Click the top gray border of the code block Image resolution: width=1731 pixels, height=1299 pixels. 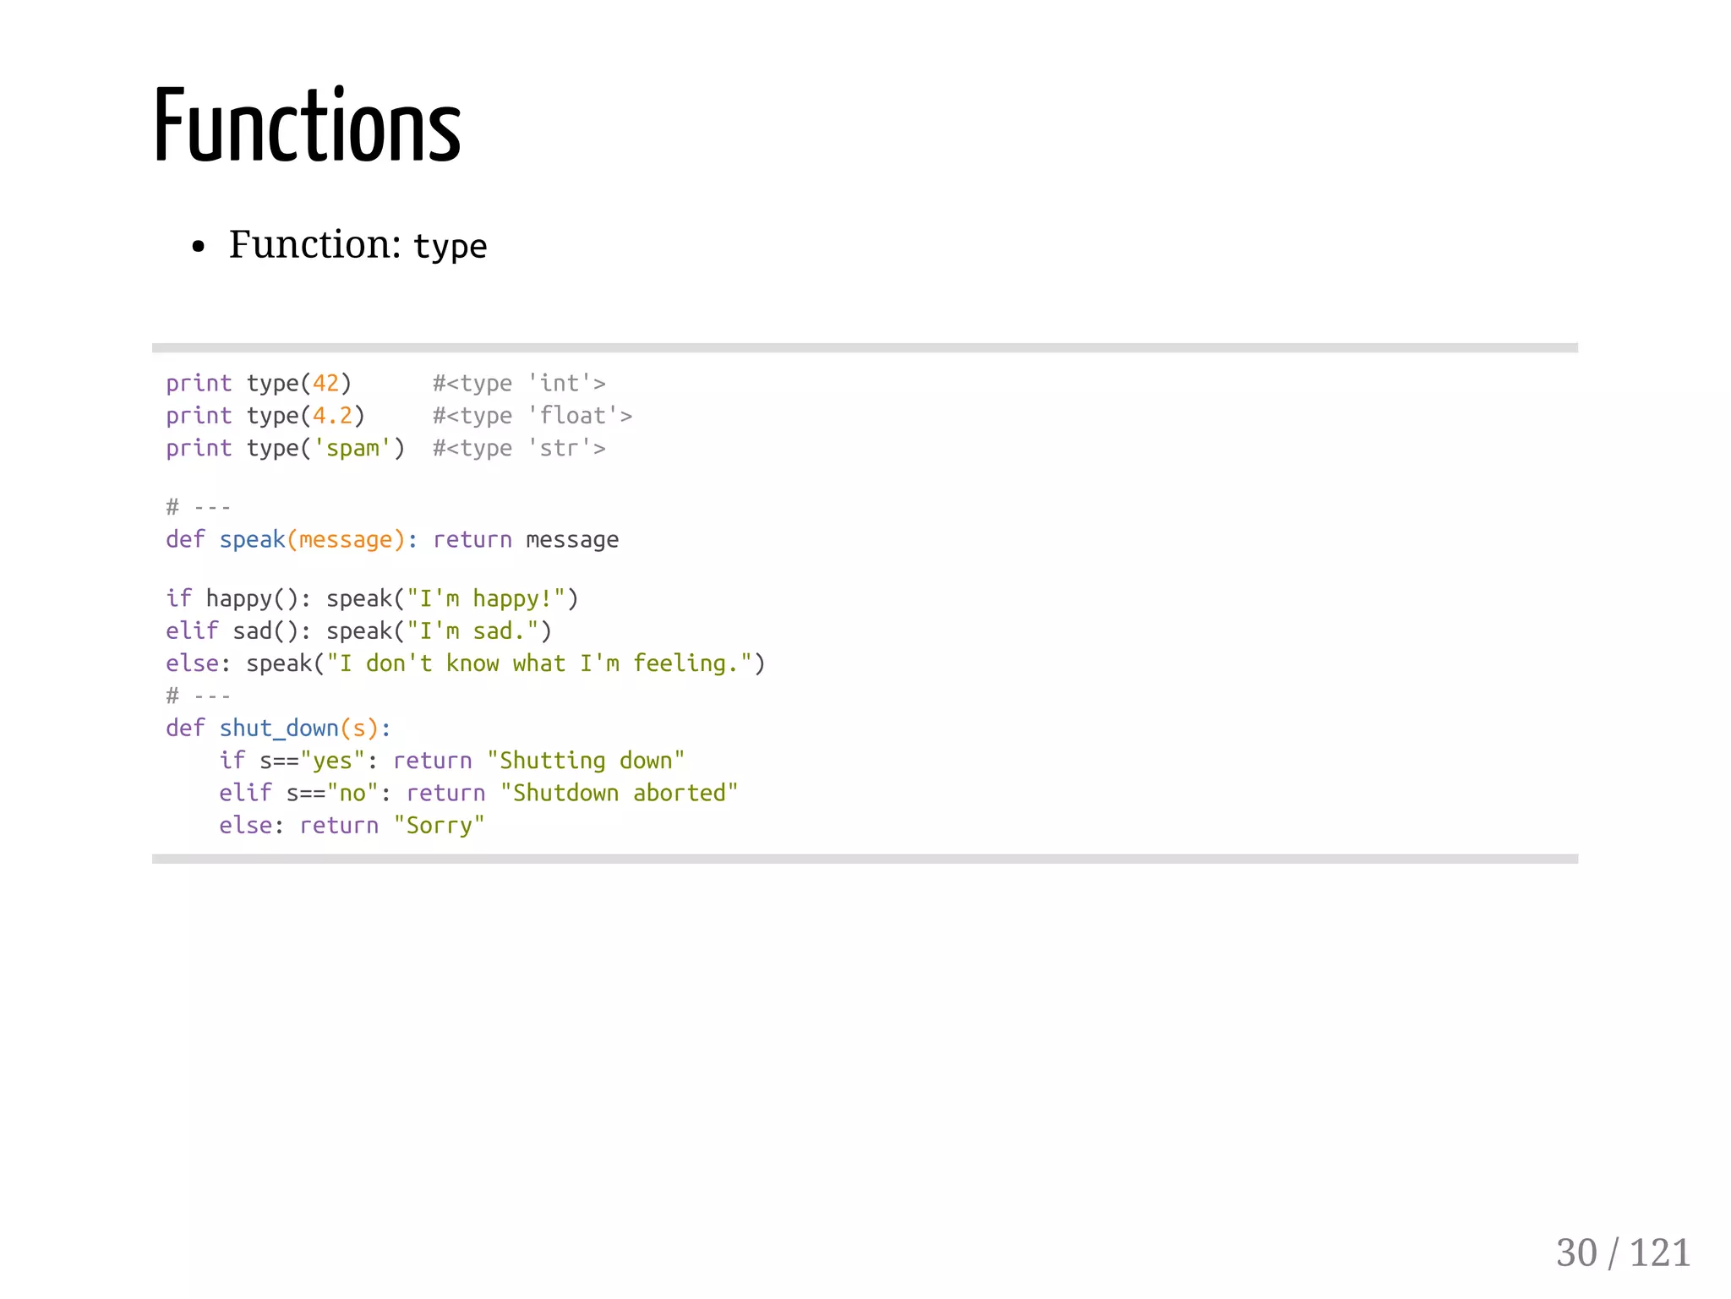(x=865, y=347)
